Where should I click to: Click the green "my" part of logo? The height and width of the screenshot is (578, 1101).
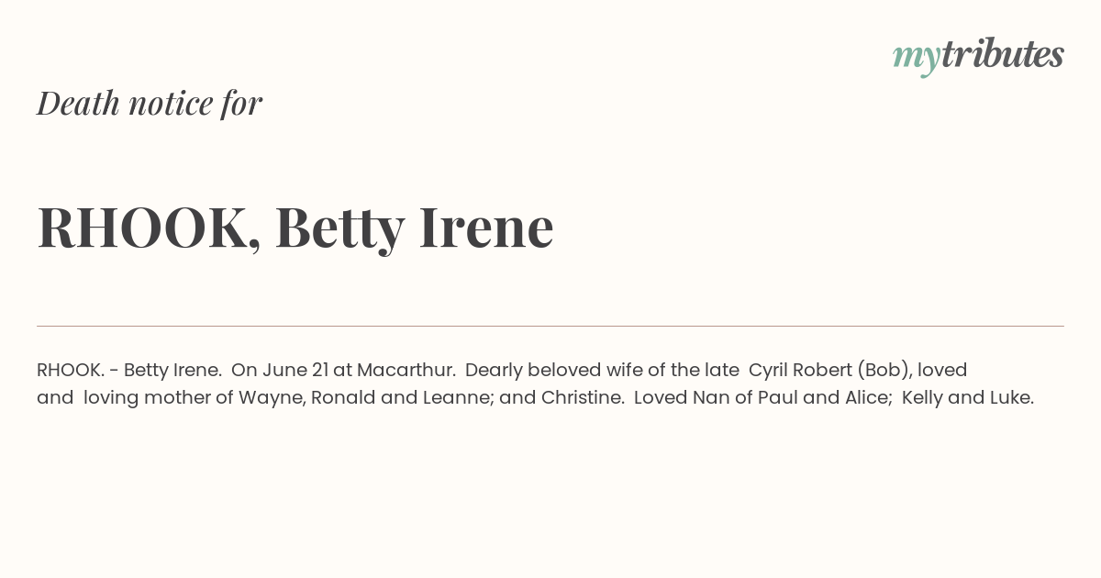click(x=917, y=59)
